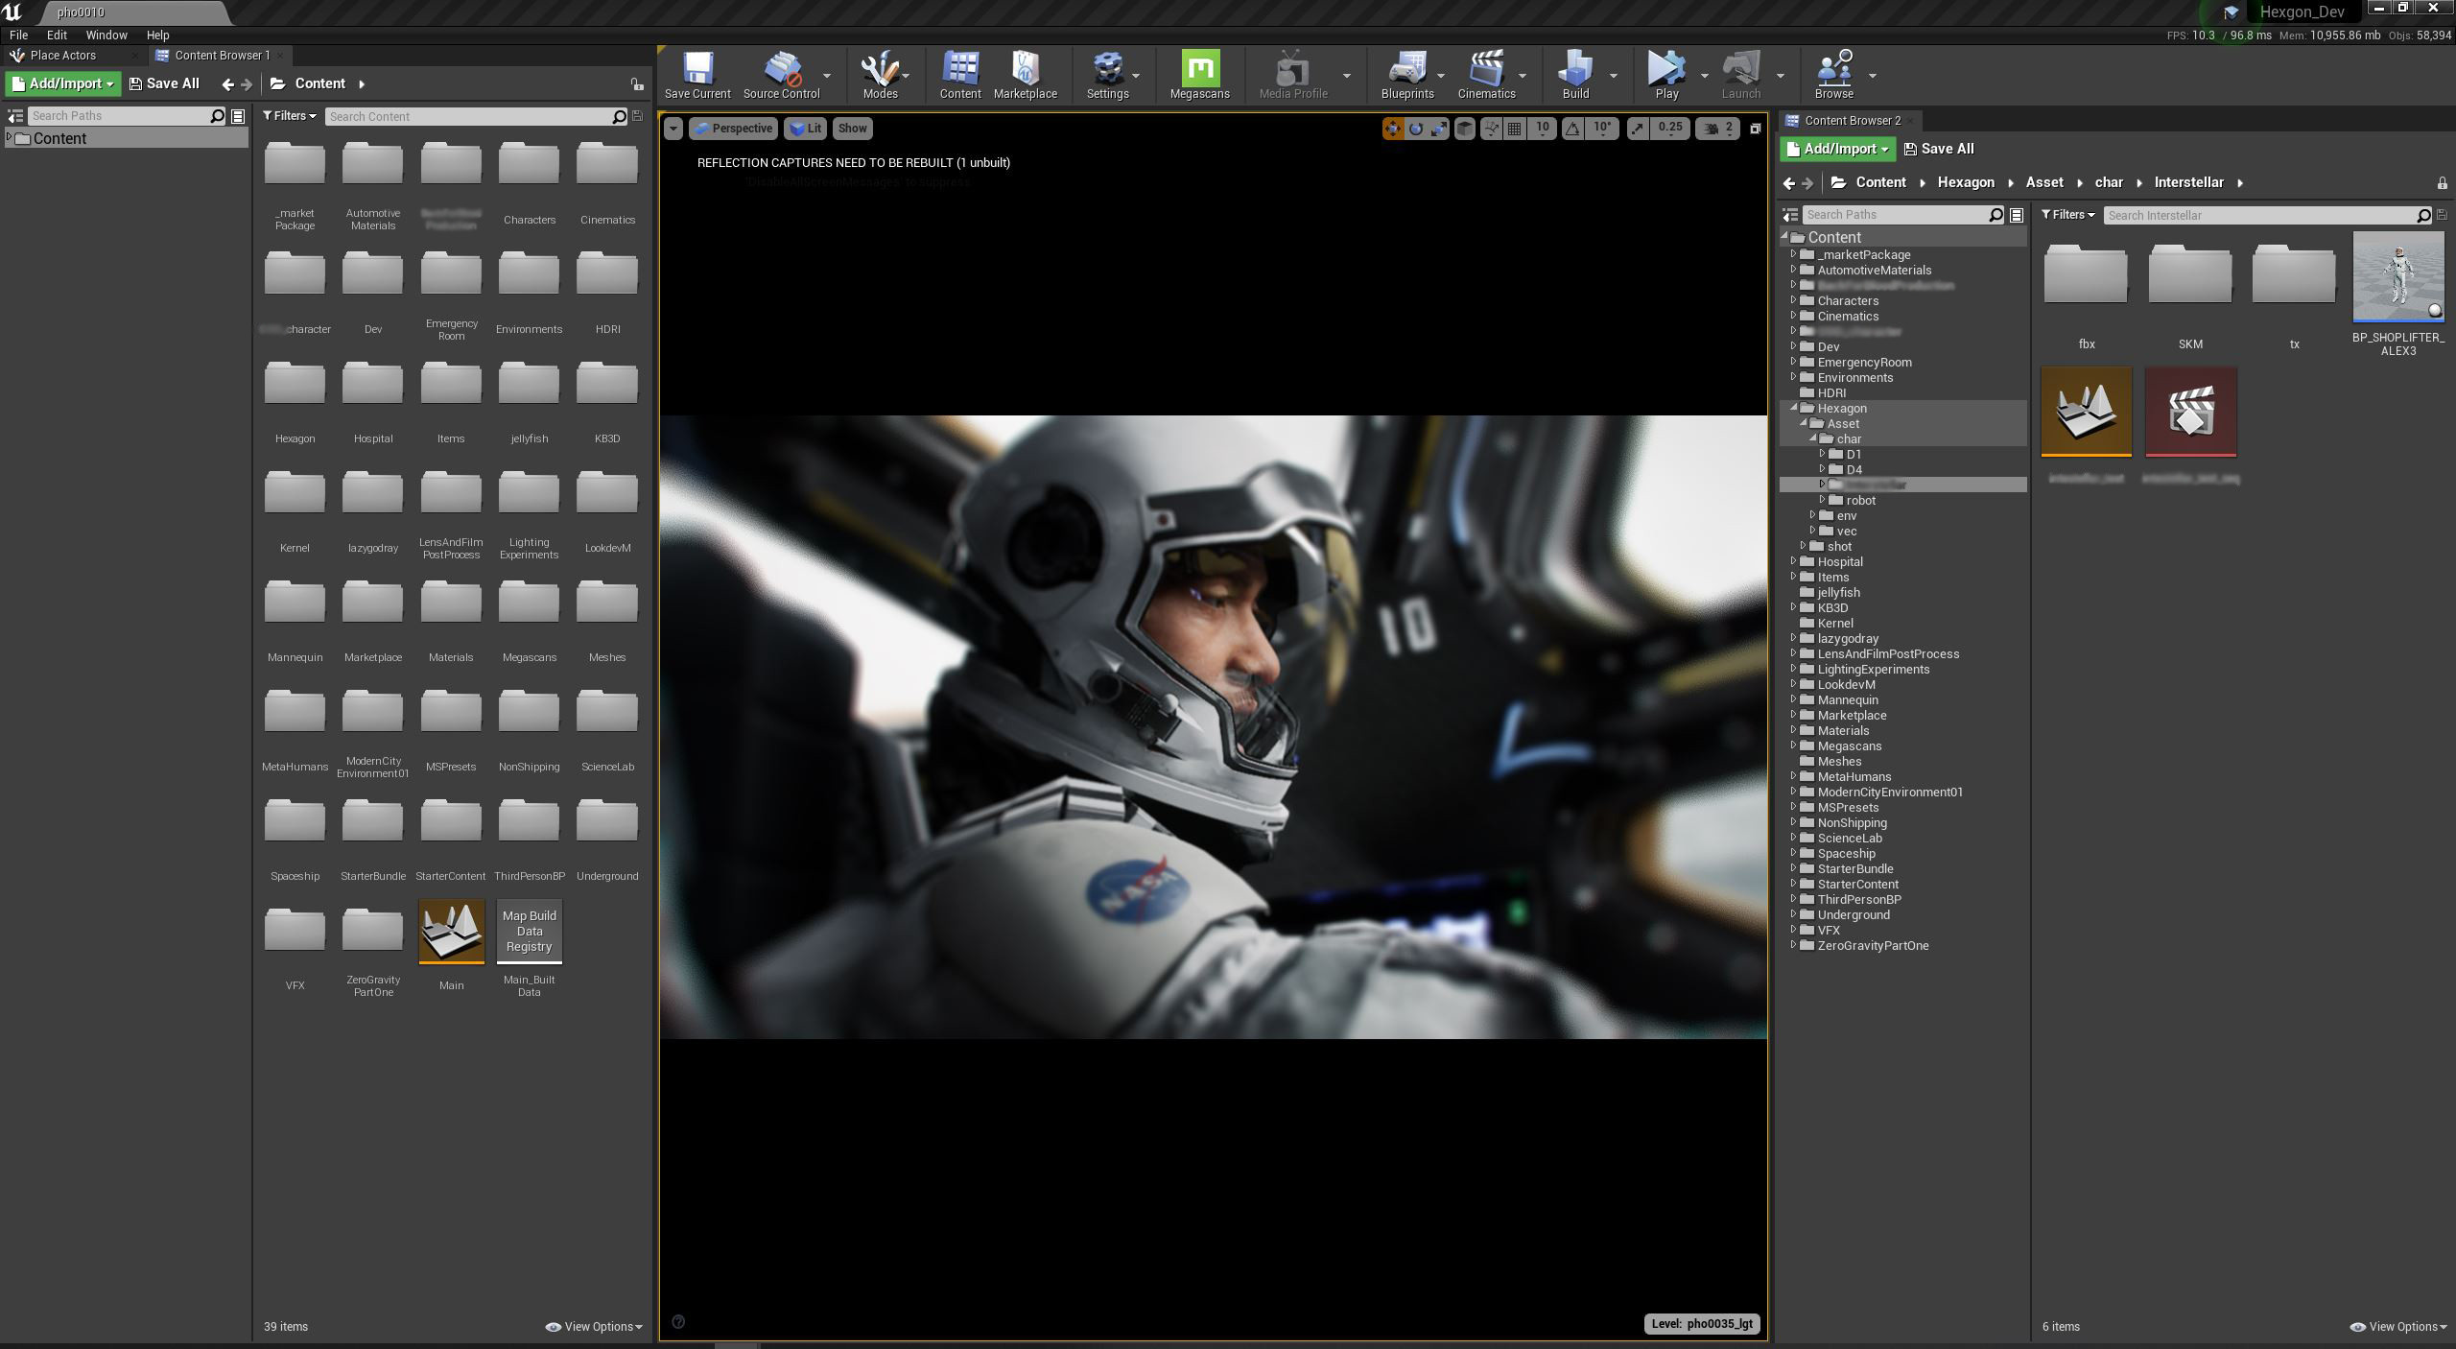Go back in Content Browser 2 history
The image size is (2456, 1349).
(1788, 183)
